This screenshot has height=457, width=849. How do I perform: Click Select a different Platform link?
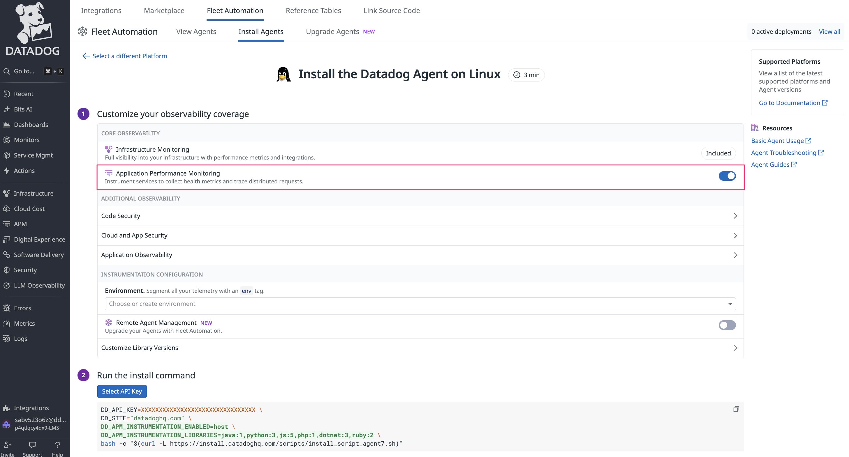125,56
